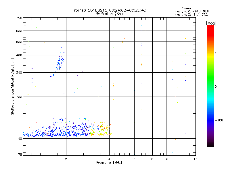Image resolution: width=230 pixels, height=173 pixels.
Task: Click y-axis tick label "75"
Action: tap(20, 155)
